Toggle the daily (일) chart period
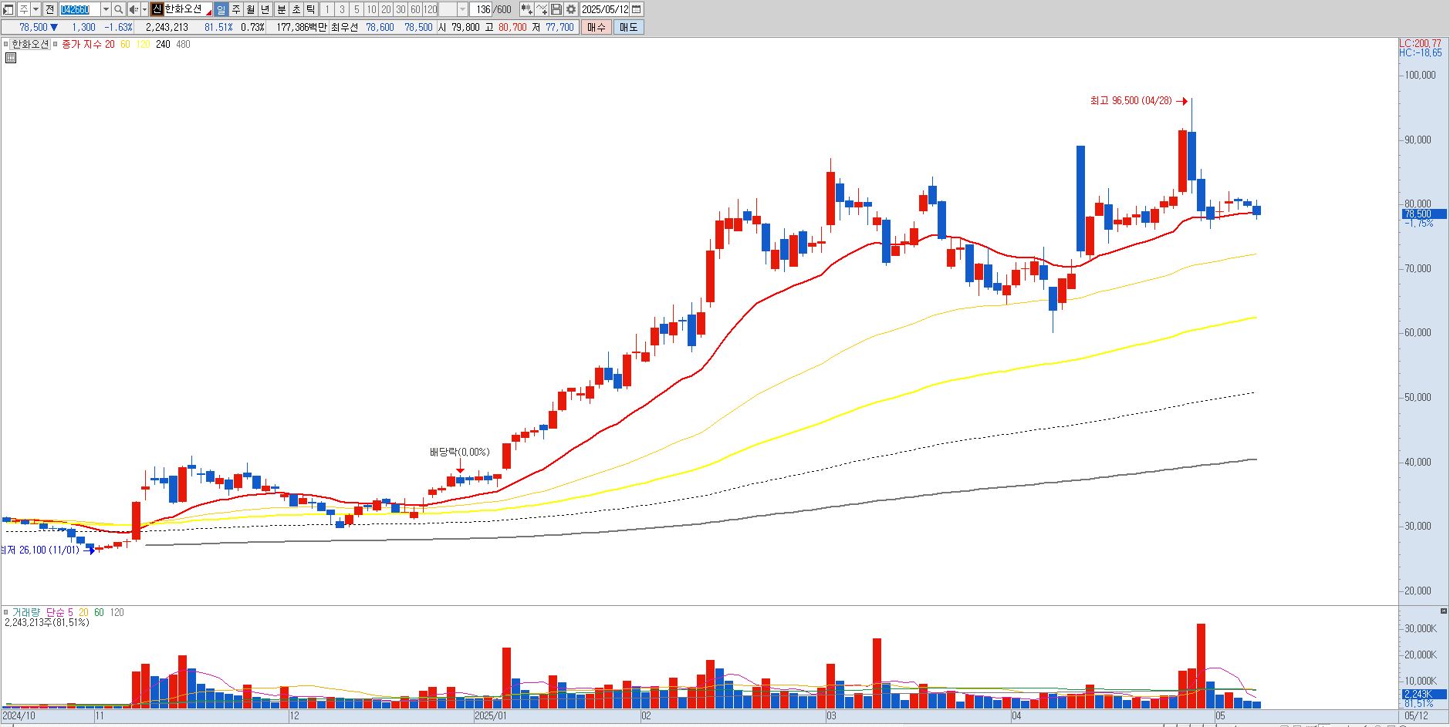1450x727 pixels. click(221, 9)
